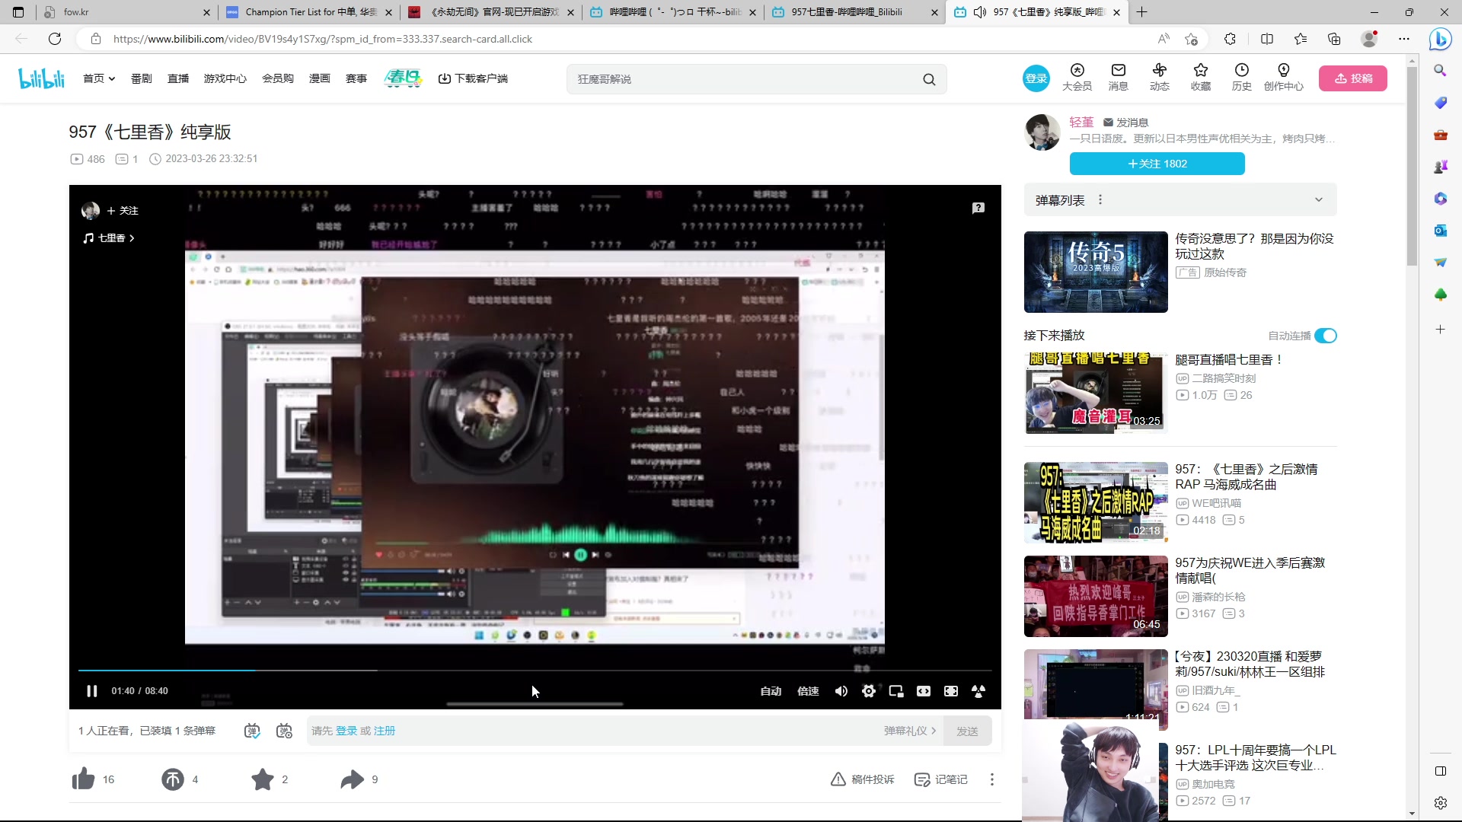Viewport: 1462px width, 822px height.
Task: Click the 登录 link in the danmaku box
Action: [x=346, y=731]
